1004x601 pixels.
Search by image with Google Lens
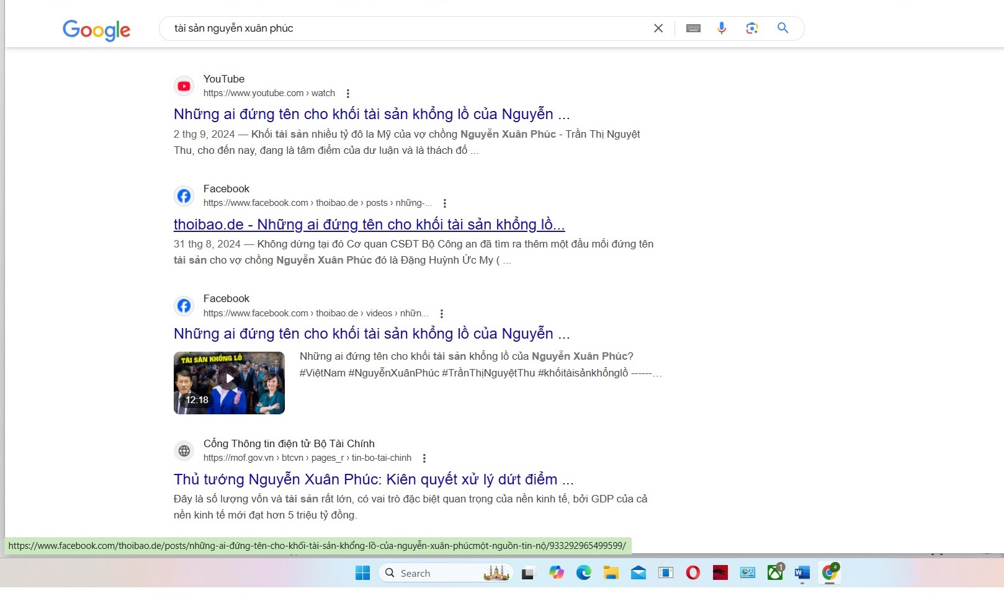click(752, 29)
